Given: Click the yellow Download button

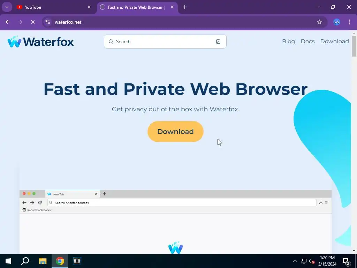Looking at the screenshot, I should click(x=175, y=132).
